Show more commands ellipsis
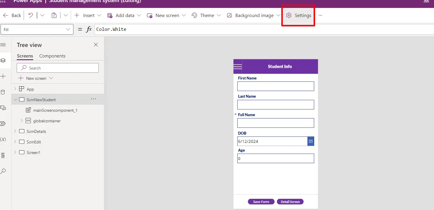434x210 pixels. point(320,16)
